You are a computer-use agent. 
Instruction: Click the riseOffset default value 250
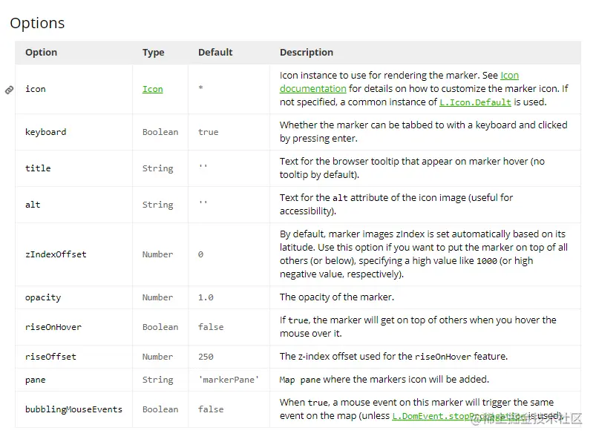pyautogui.click(x=206, y=357)
